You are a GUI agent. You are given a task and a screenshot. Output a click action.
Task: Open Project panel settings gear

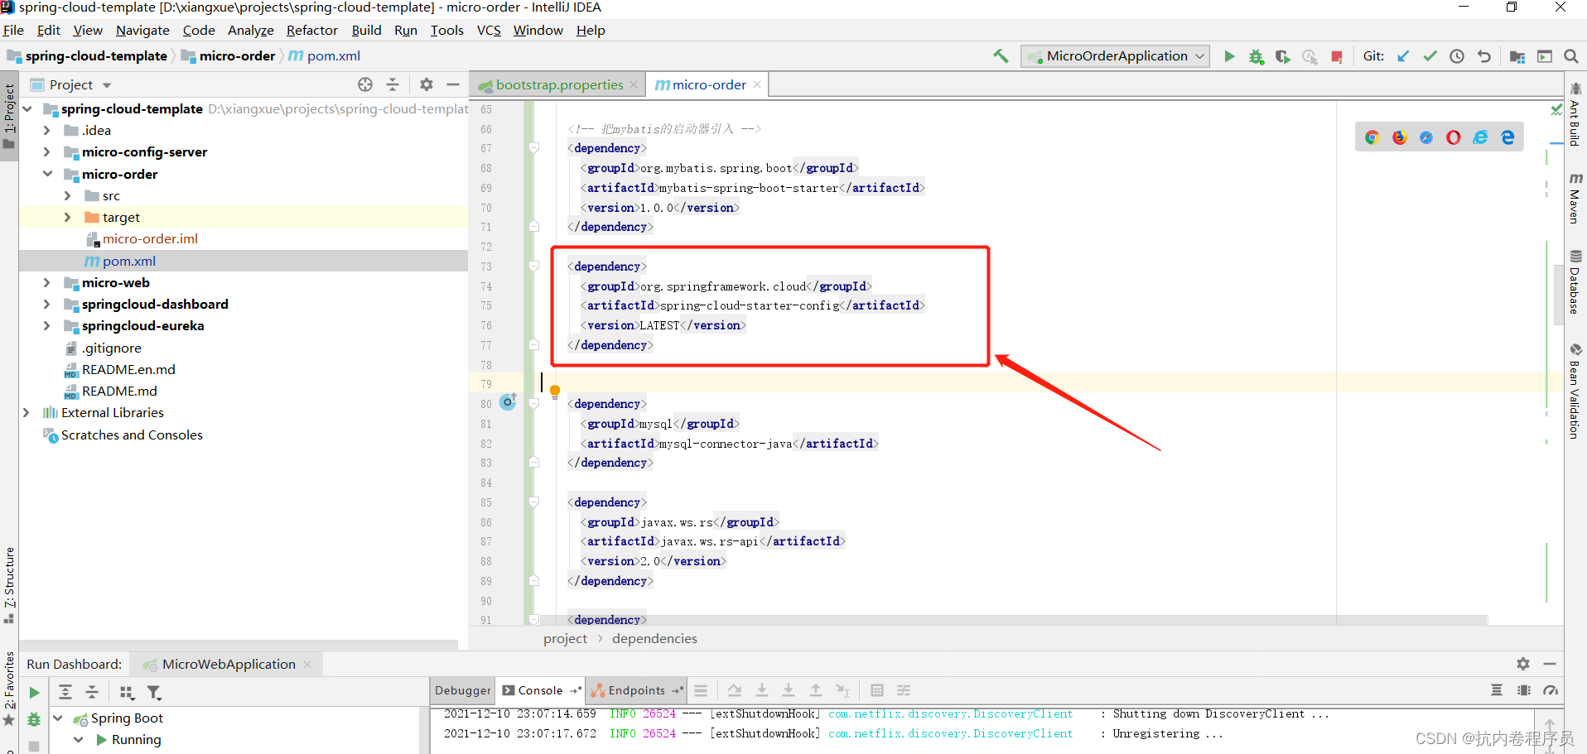pos(427,84)
